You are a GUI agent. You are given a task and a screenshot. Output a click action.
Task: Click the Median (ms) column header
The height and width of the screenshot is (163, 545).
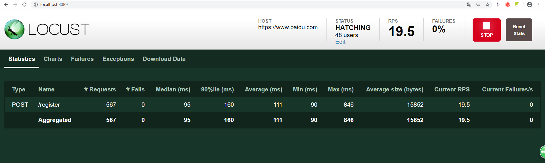click(x=173, y=89)
